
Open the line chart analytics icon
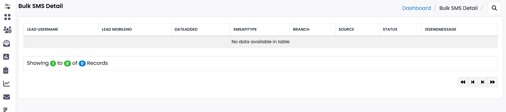[x=7, y=84]
